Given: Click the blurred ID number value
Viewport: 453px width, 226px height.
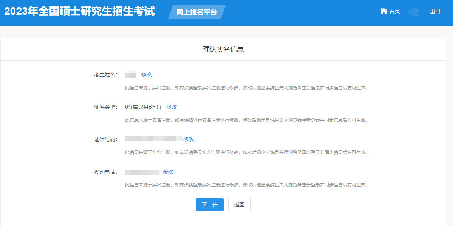Looking at the screenshot, I should tap(153, 139).
